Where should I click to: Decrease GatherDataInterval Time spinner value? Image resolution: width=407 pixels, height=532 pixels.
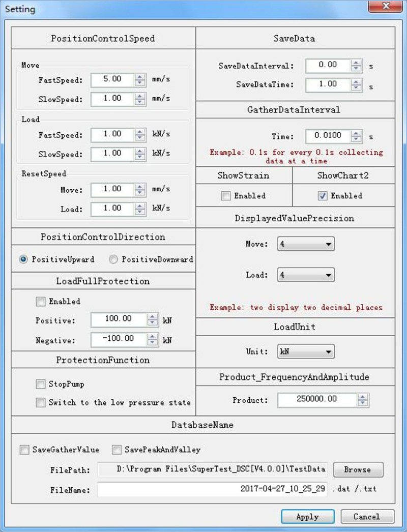point(356,139)
